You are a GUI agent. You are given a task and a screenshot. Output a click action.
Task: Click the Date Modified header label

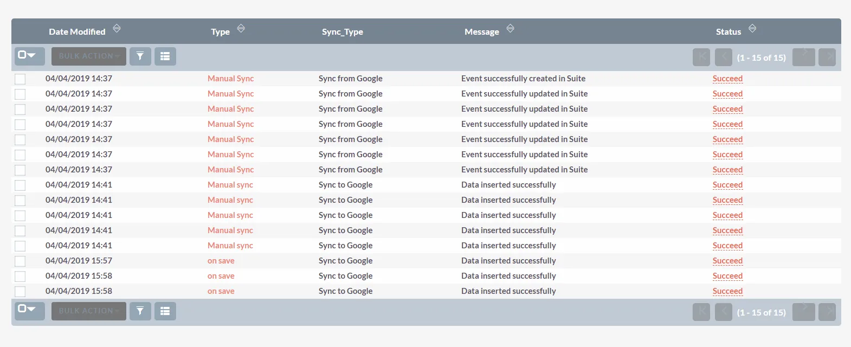click(x=77, y=32)
